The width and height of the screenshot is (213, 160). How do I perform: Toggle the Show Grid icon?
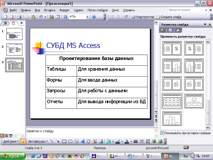[x=65, y=17]
